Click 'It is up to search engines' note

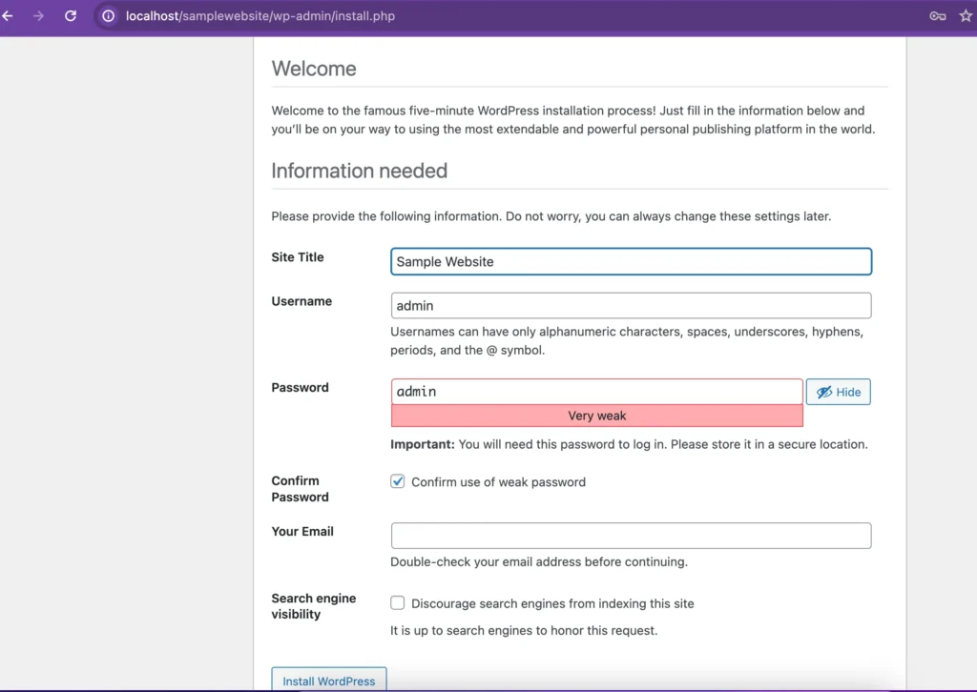(524, 630)
